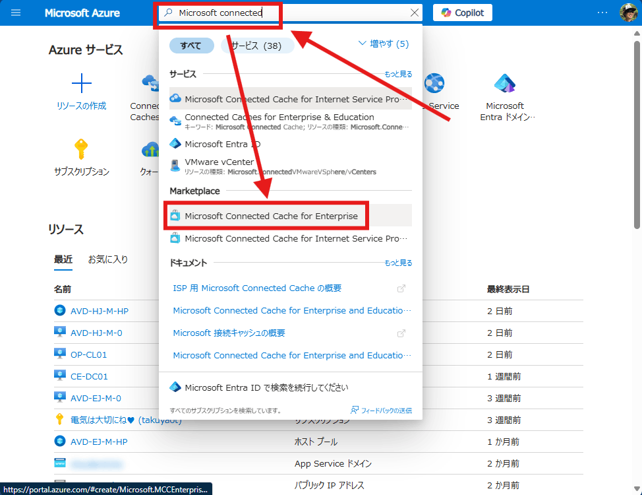Switch to お気に入り resources tab
This screenshot has height=495, width=642.
click(x=108, y=259)
